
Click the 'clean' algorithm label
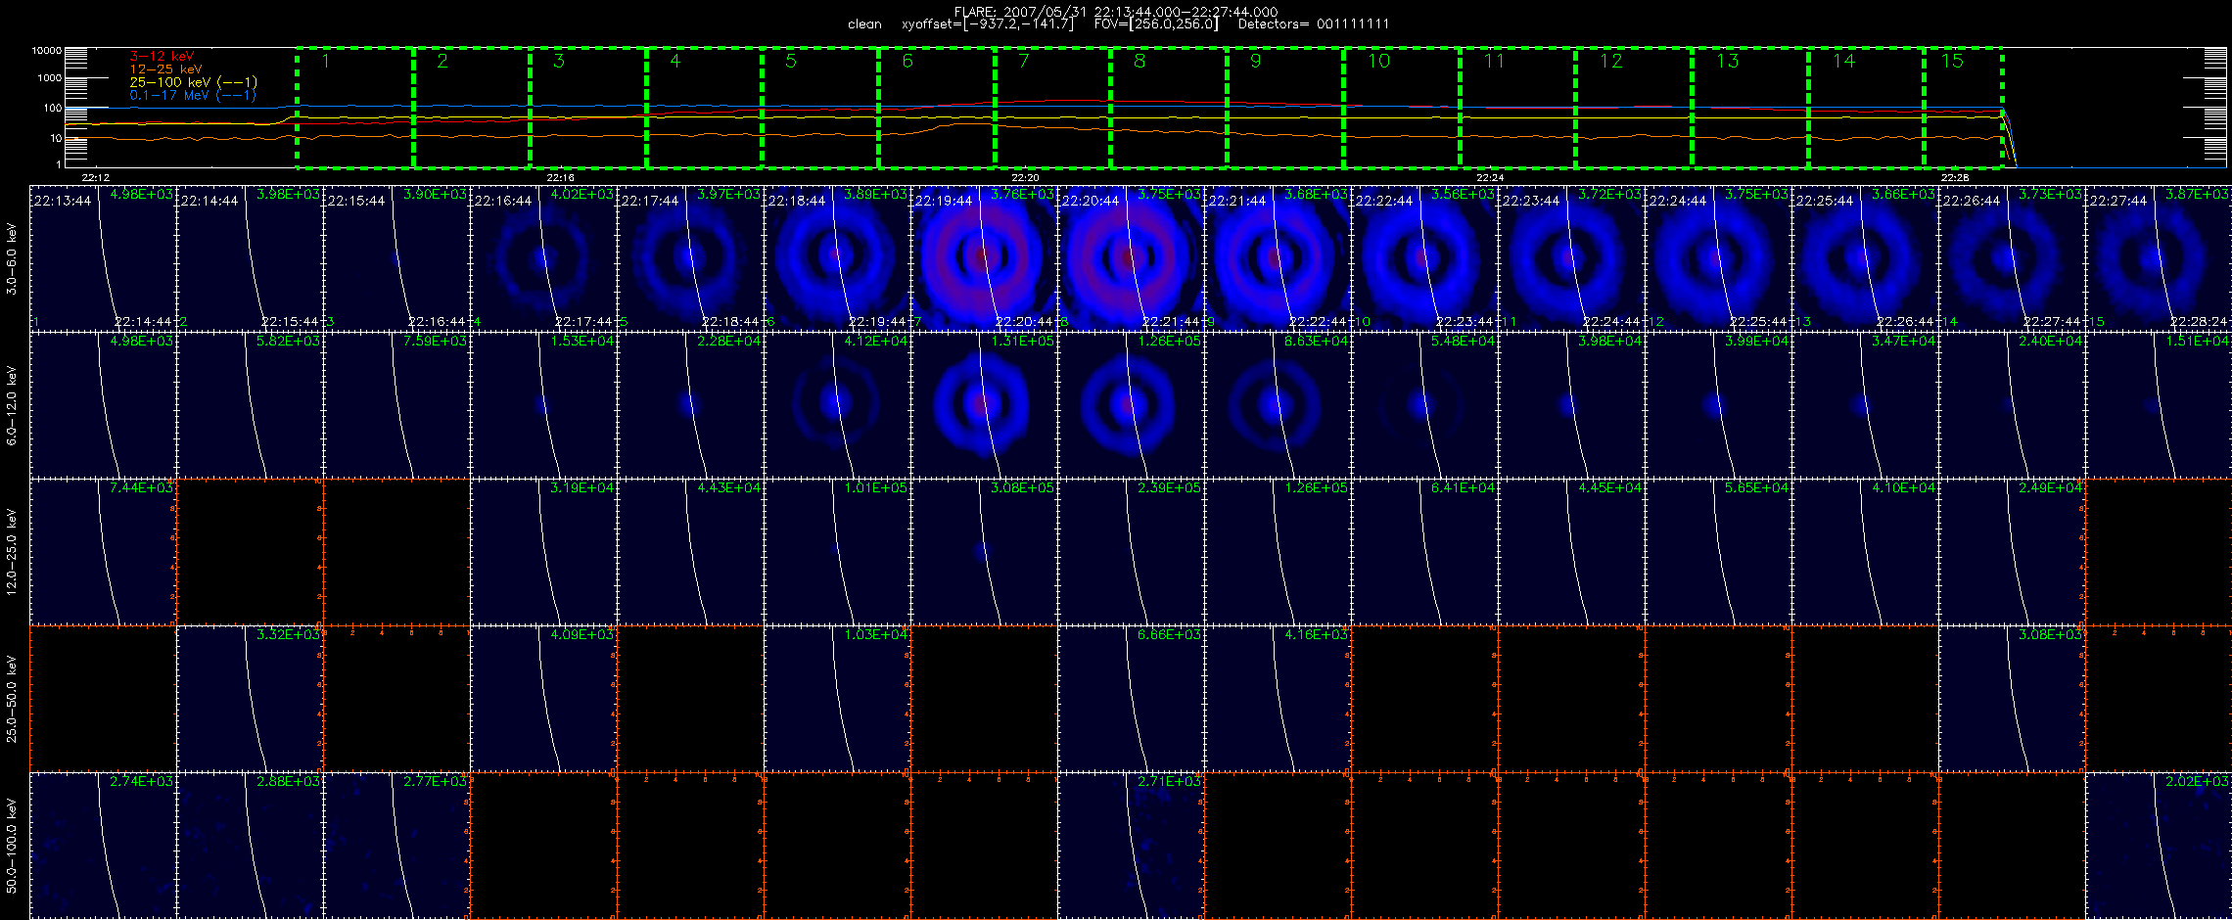(864, 23)
